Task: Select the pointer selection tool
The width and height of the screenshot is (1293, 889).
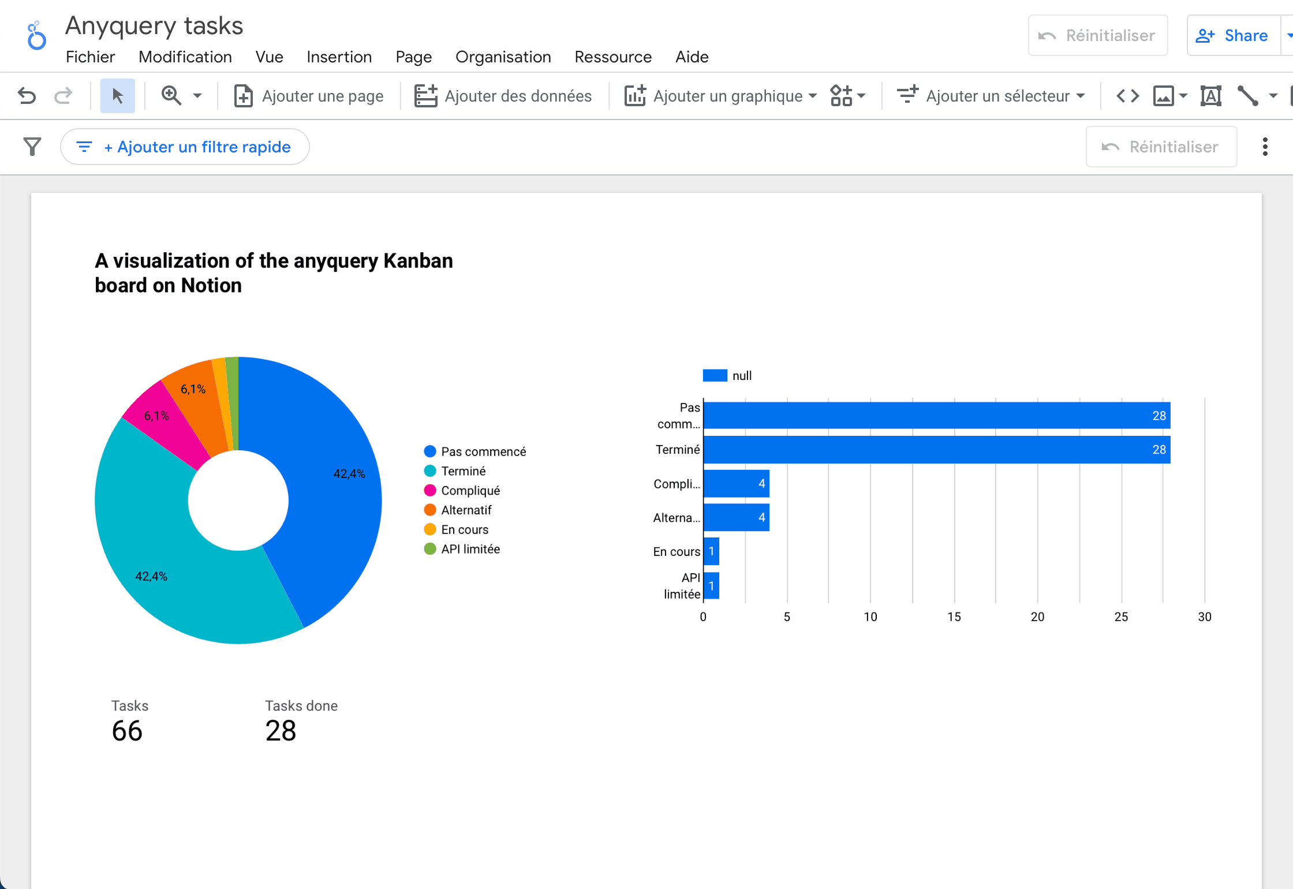Action: click(117, 96)
